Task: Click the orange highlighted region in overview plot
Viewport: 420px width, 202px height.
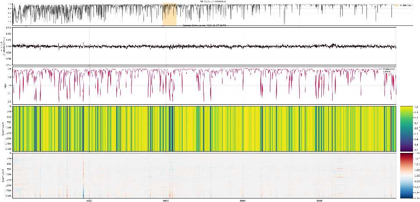Action: pyautogui.click(x=169, y=14)
